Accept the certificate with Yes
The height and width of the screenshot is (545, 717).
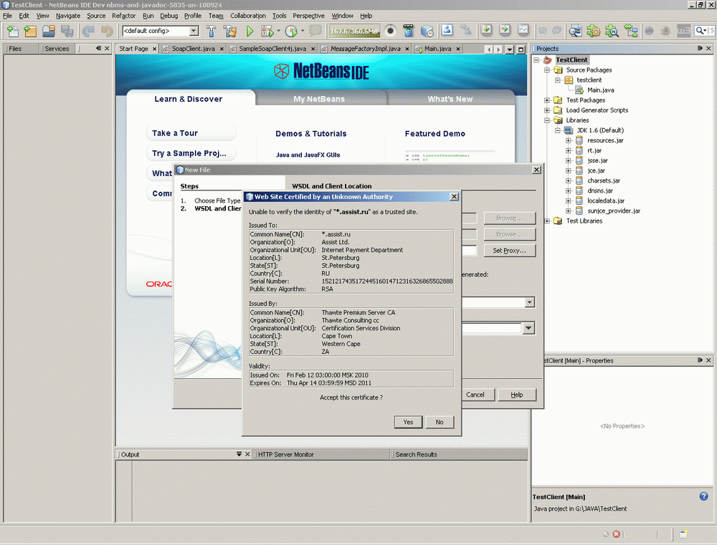coord(408,422)
